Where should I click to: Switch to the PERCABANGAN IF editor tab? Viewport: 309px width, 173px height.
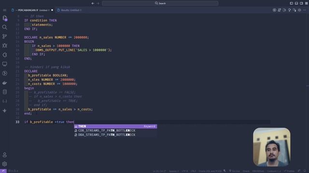(x=32, y=10)
